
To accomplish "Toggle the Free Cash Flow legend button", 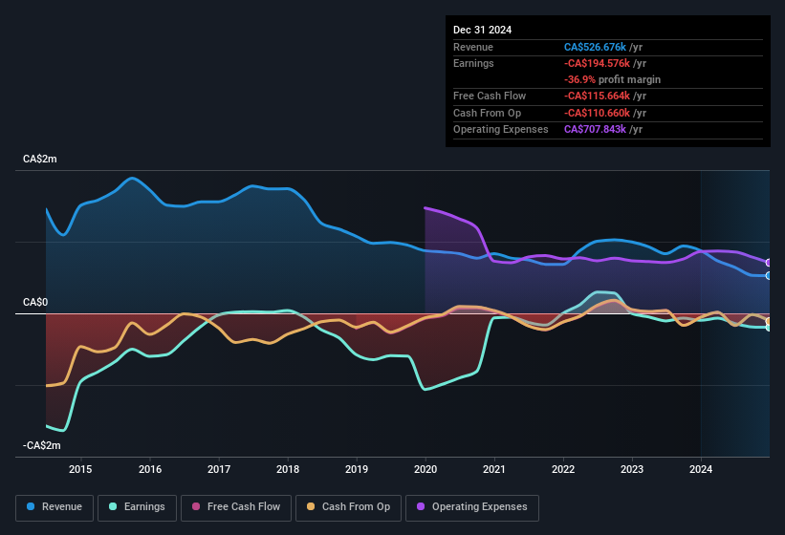I will [x=236, y=507].
